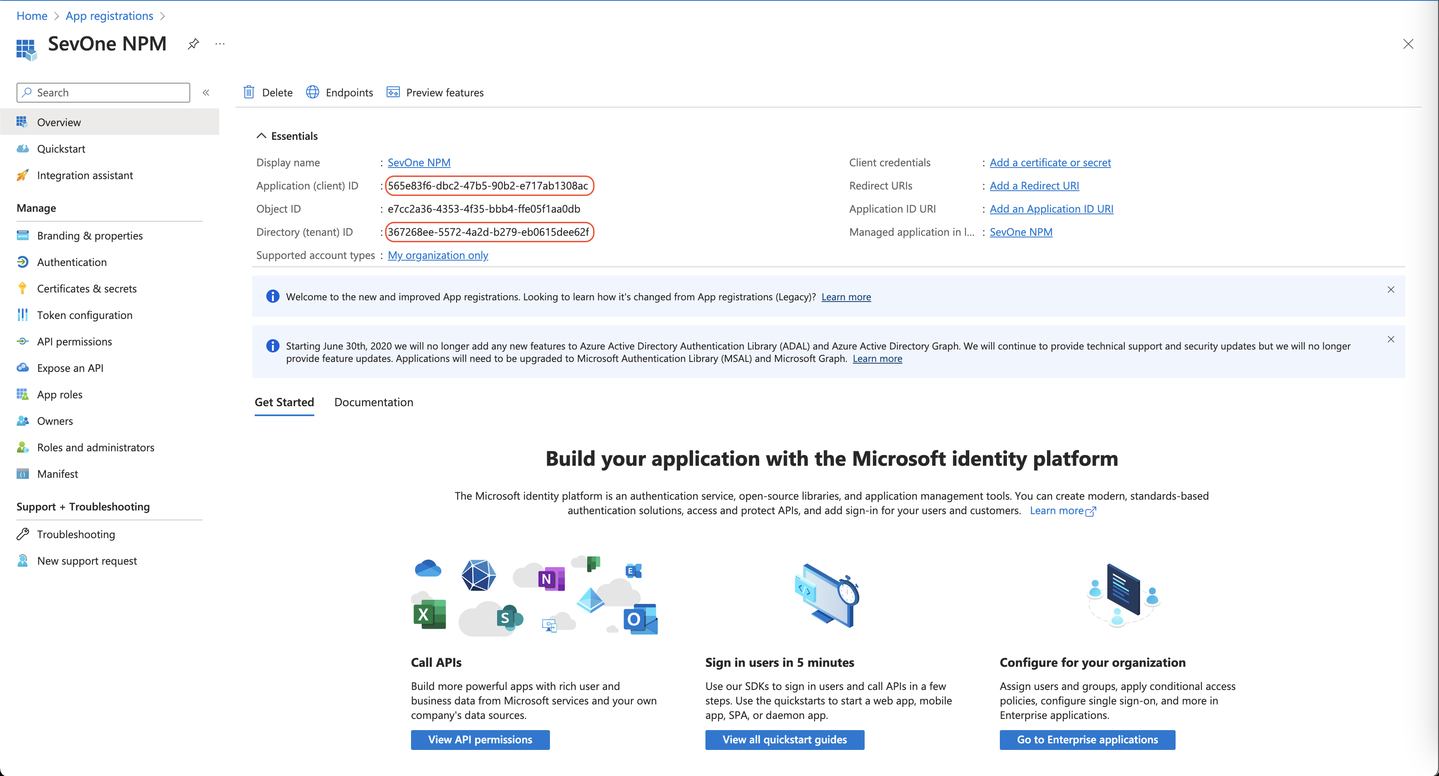1439x776 pixels.
Task: Click the Directory (tenant) ID value
Action: [488, 232]
